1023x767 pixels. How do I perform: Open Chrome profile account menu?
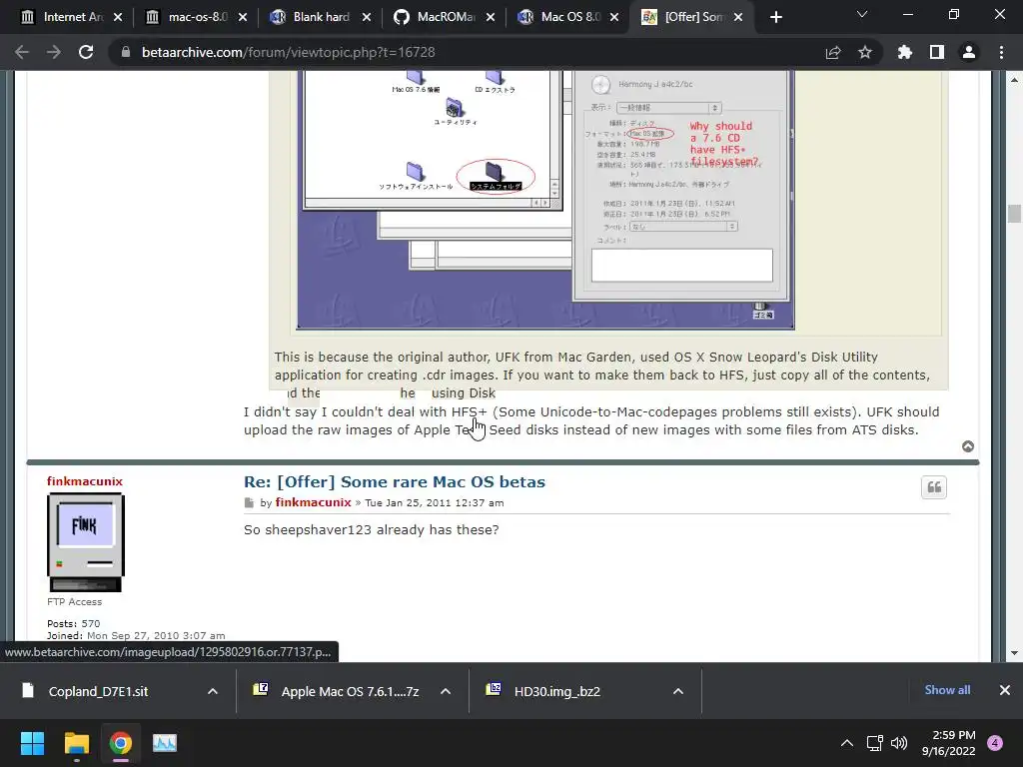(x=969, y=52)
